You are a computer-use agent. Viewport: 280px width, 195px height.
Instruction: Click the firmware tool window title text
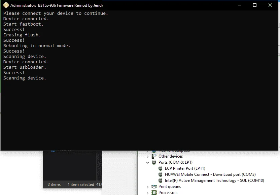click(x=57, y=5)
